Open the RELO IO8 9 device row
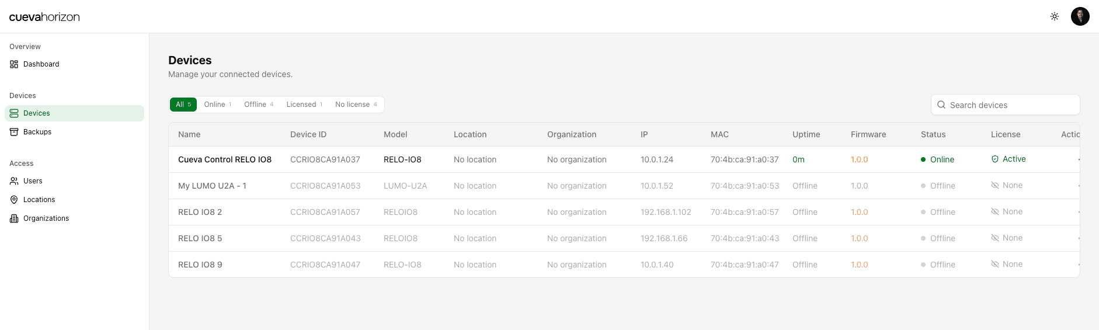Screen dimensions: 1099x330 pyautogui.click(x=624, y=265)
